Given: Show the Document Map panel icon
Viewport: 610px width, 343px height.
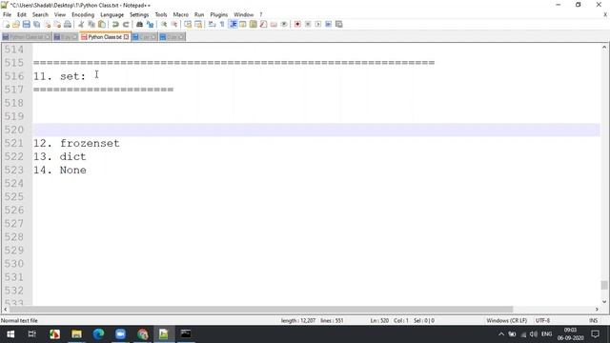Looking at the screenshot, I should (254, 24).
